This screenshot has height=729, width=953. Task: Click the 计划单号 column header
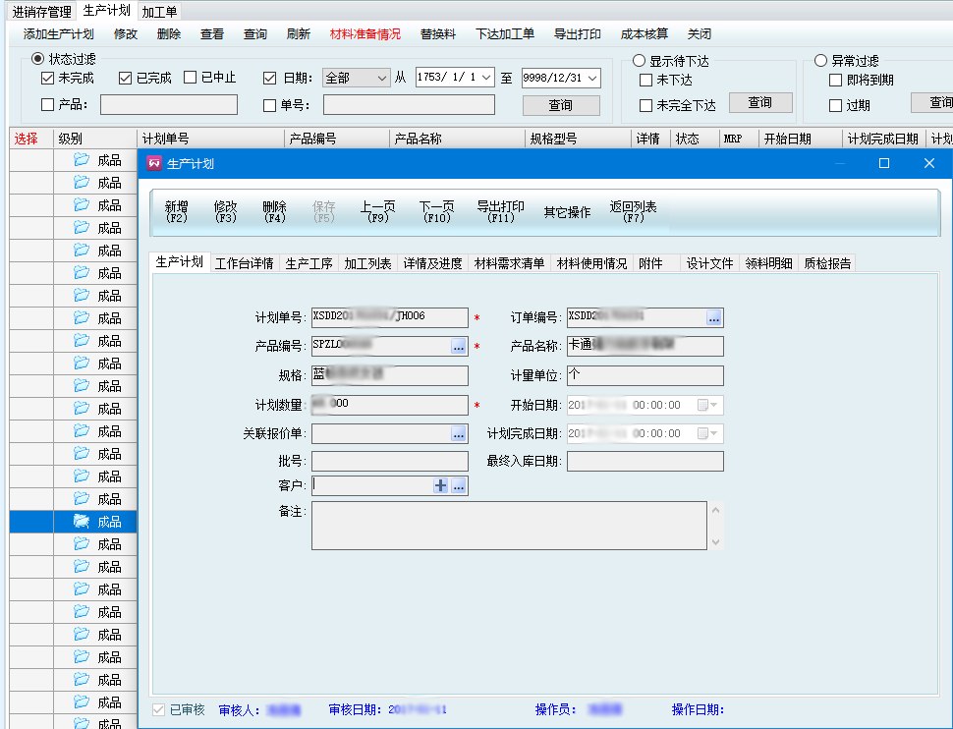click(211, 139)
